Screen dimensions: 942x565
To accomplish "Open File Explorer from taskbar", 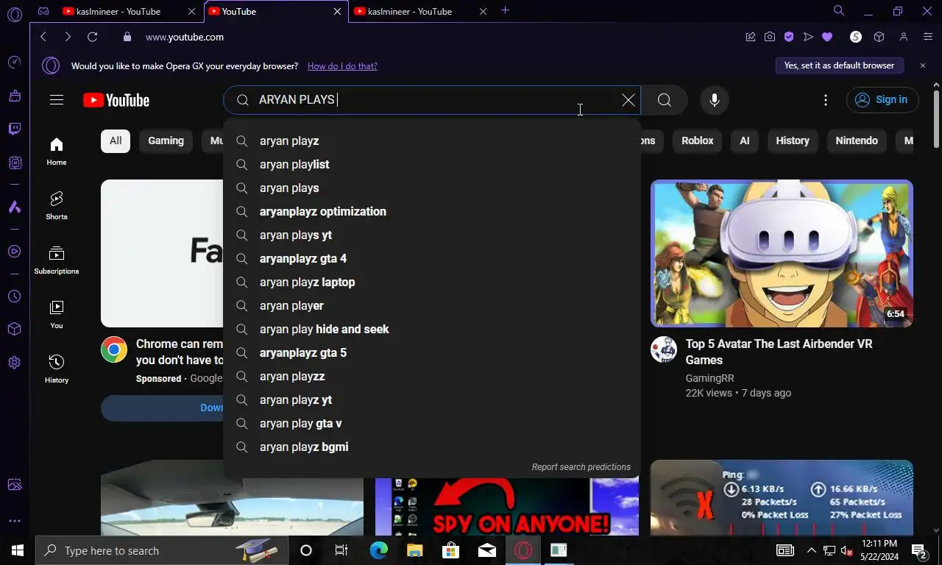I will [414, 550].
